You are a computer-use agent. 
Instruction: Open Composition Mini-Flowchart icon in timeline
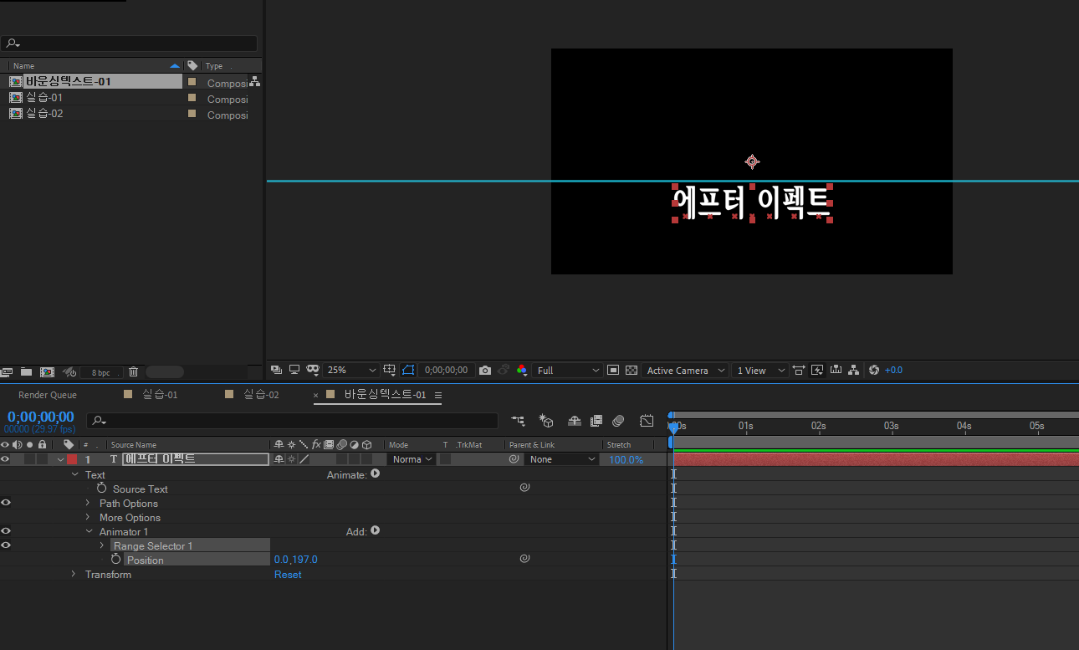point(519,421)
